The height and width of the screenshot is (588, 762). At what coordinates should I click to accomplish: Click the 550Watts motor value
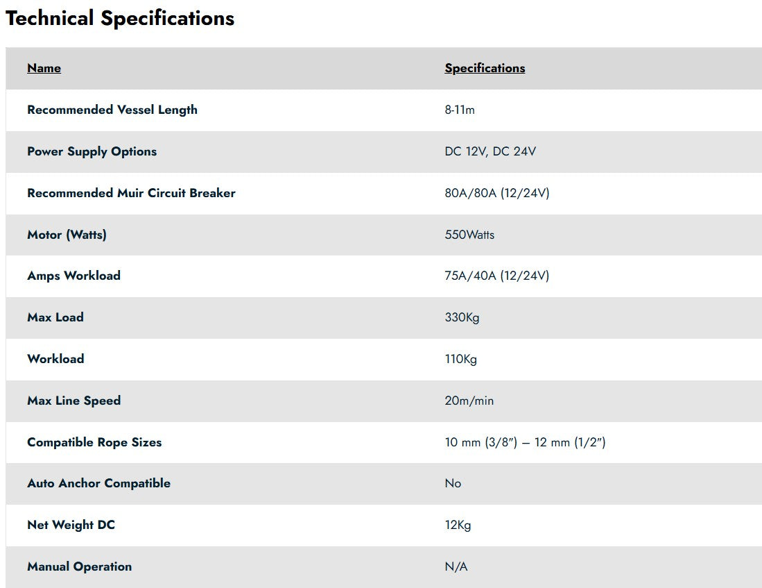pos(469,235)
